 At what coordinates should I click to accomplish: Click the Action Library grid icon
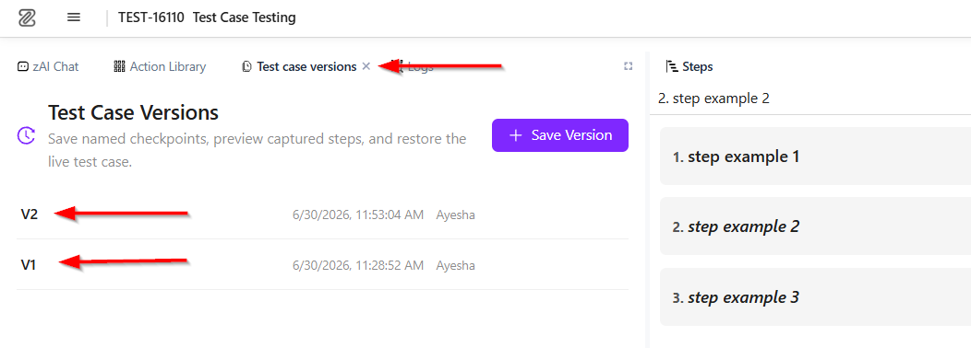pyautogui.click(x=119, y=67)
